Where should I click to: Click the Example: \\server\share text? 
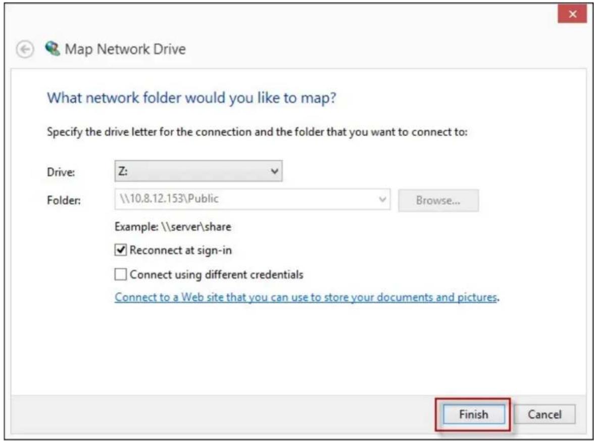click(173, 226)
